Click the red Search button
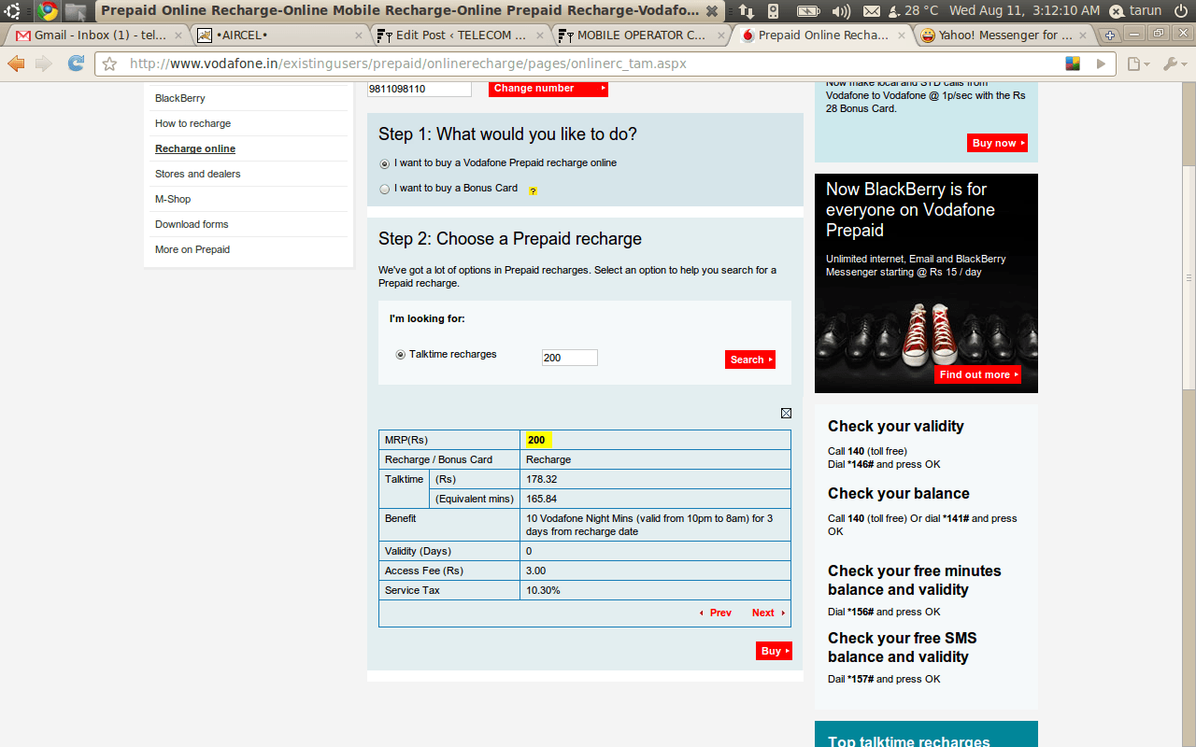The width and height of the screenshot is (1196, 747). click(750, 359)
